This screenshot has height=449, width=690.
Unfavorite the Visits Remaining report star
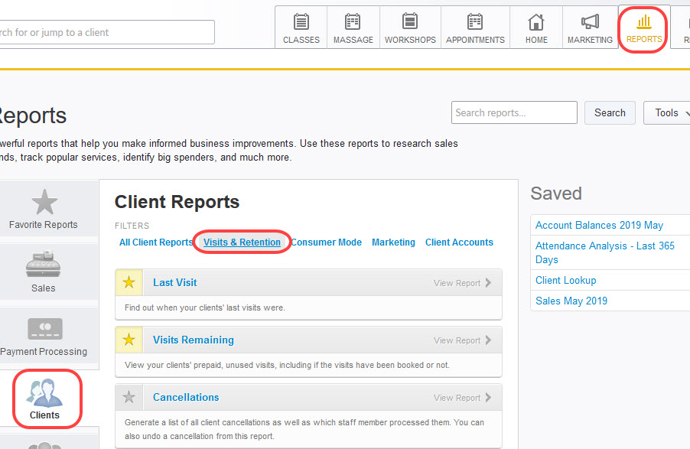[x=129, y=340]
